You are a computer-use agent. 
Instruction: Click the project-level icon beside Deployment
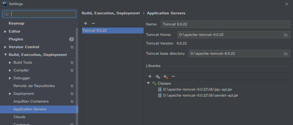point(72,94)
